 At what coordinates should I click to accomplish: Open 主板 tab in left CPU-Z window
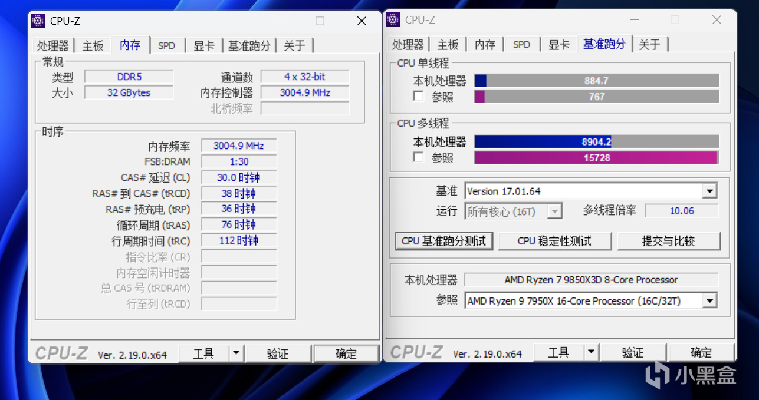(93, 45)
